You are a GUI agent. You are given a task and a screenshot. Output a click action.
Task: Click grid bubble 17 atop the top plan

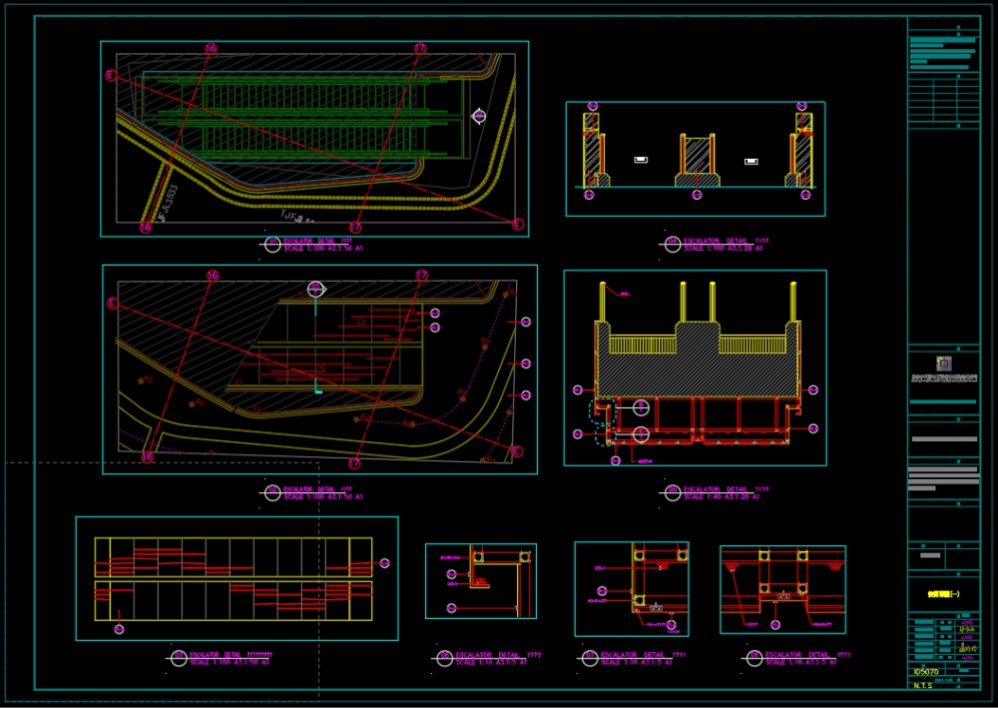420,48
